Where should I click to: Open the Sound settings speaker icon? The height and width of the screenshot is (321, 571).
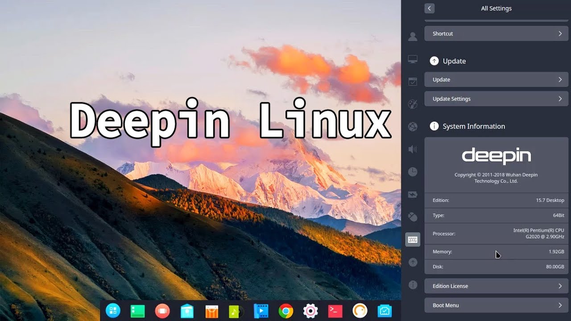point(413,149)
